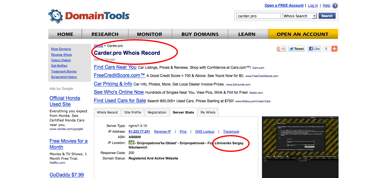The image size is (386, 178).
Task: Click the Registered And Active Website status
Action: (x=153, y=159)
